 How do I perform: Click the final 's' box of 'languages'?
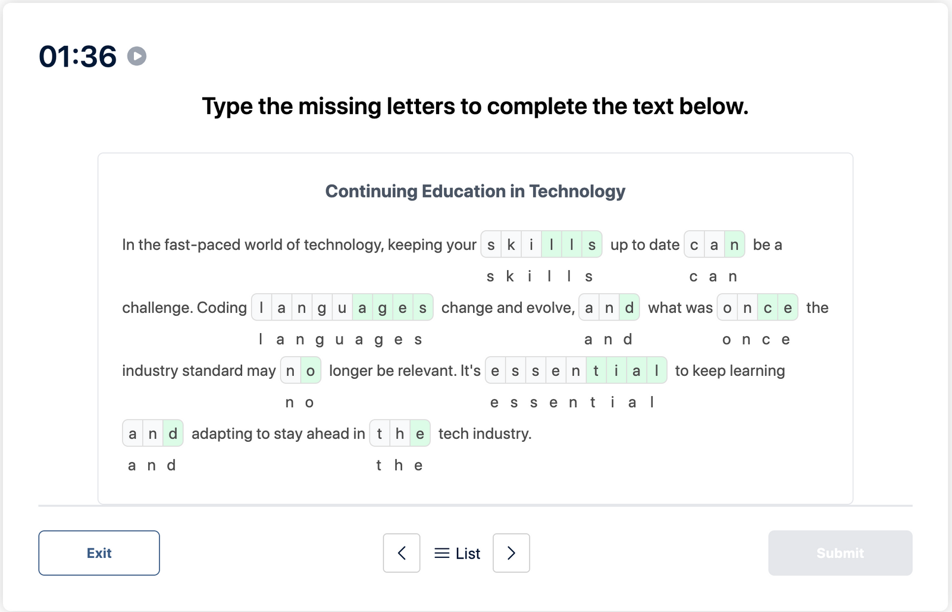click(422, 307)
